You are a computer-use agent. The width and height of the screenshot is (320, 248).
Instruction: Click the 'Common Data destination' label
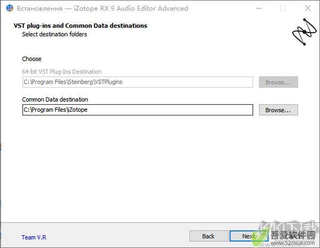coord(55,100)
